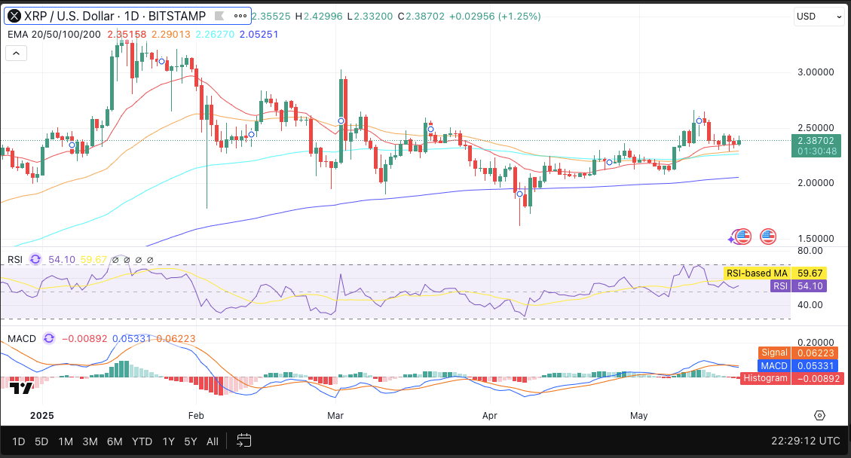
Task: Click blue circle marker at late January high
Action: coord(161,62)
